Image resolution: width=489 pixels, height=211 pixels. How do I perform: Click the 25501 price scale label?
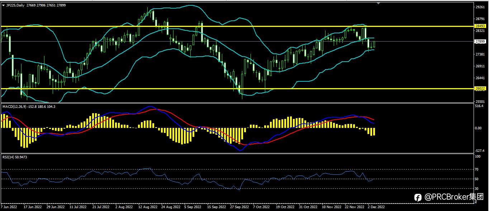[x=480, y=102]
